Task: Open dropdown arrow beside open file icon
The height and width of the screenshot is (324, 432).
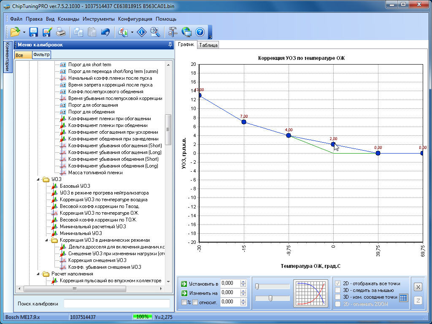Action: [24, 32]
